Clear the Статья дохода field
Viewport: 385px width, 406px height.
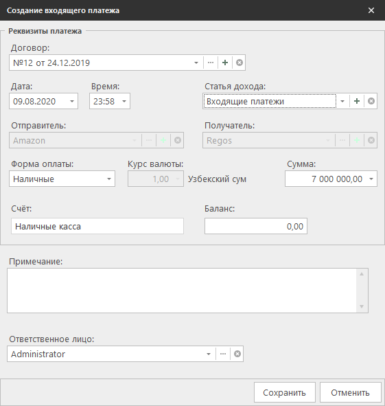(371, 101)
